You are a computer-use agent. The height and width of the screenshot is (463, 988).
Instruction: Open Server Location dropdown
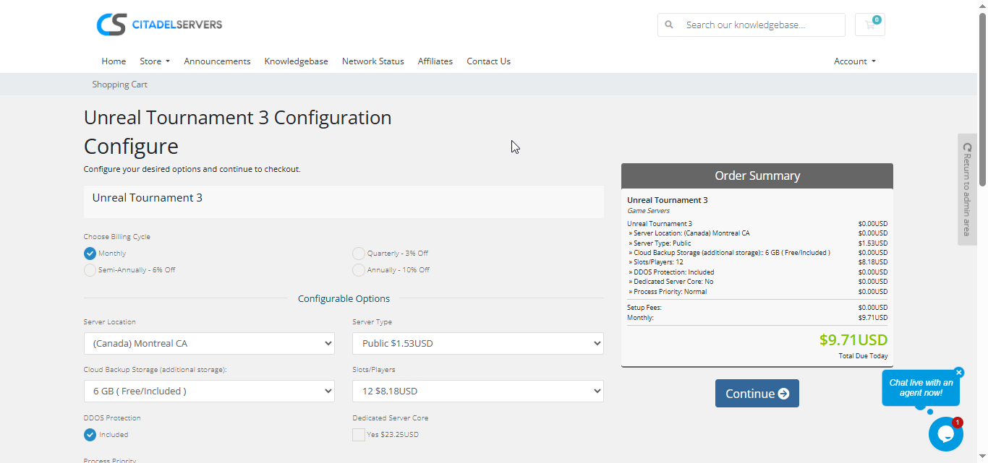click(x=209, y=343)
